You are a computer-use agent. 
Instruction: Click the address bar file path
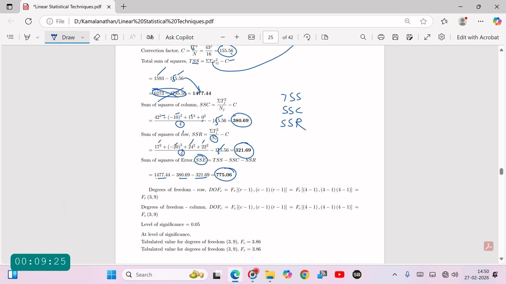(144, 21)
